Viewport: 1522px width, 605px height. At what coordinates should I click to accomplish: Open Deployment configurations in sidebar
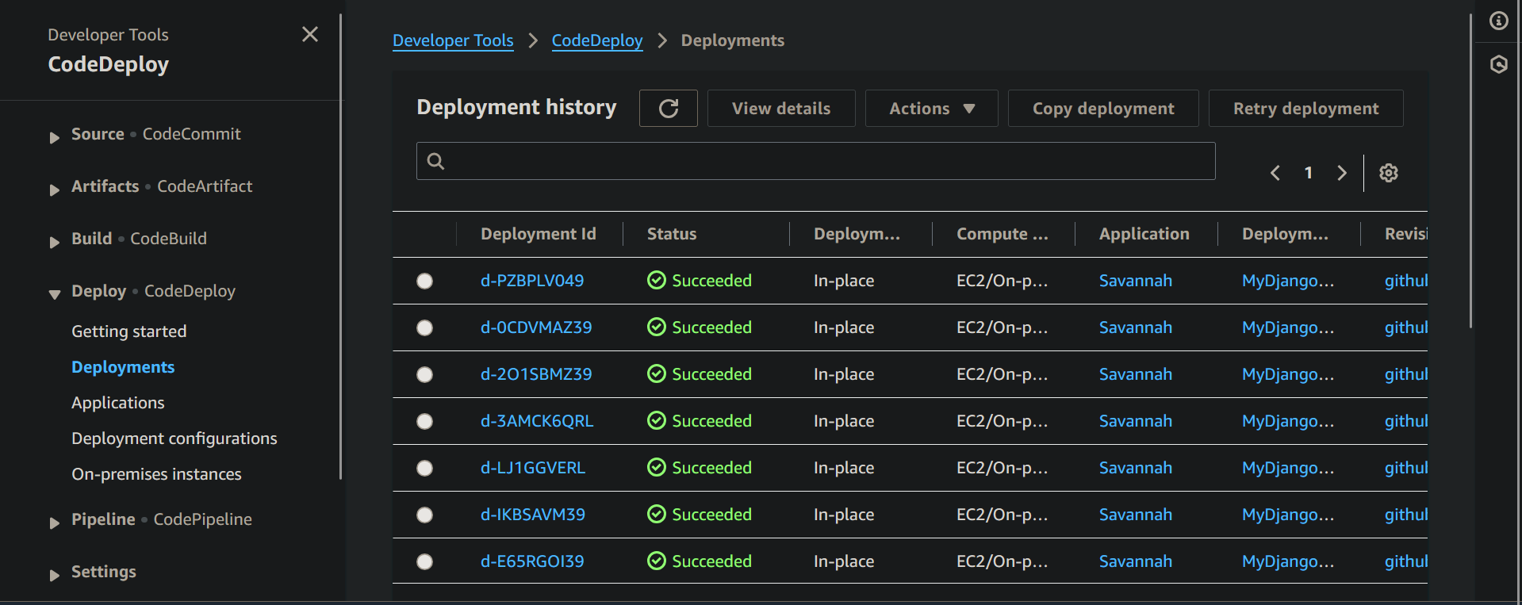pos(174,438)
